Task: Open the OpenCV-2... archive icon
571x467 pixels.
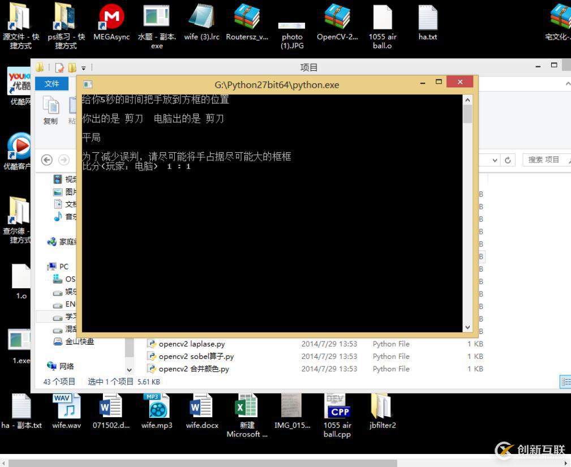Action: [x=337, y=22]
